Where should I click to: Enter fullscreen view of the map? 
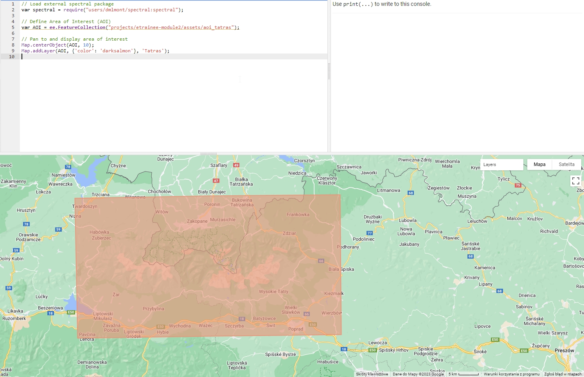click(x=575, y=180)
